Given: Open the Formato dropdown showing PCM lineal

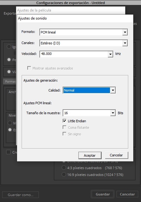Looking at the screenshot, I should click(83, 32).
